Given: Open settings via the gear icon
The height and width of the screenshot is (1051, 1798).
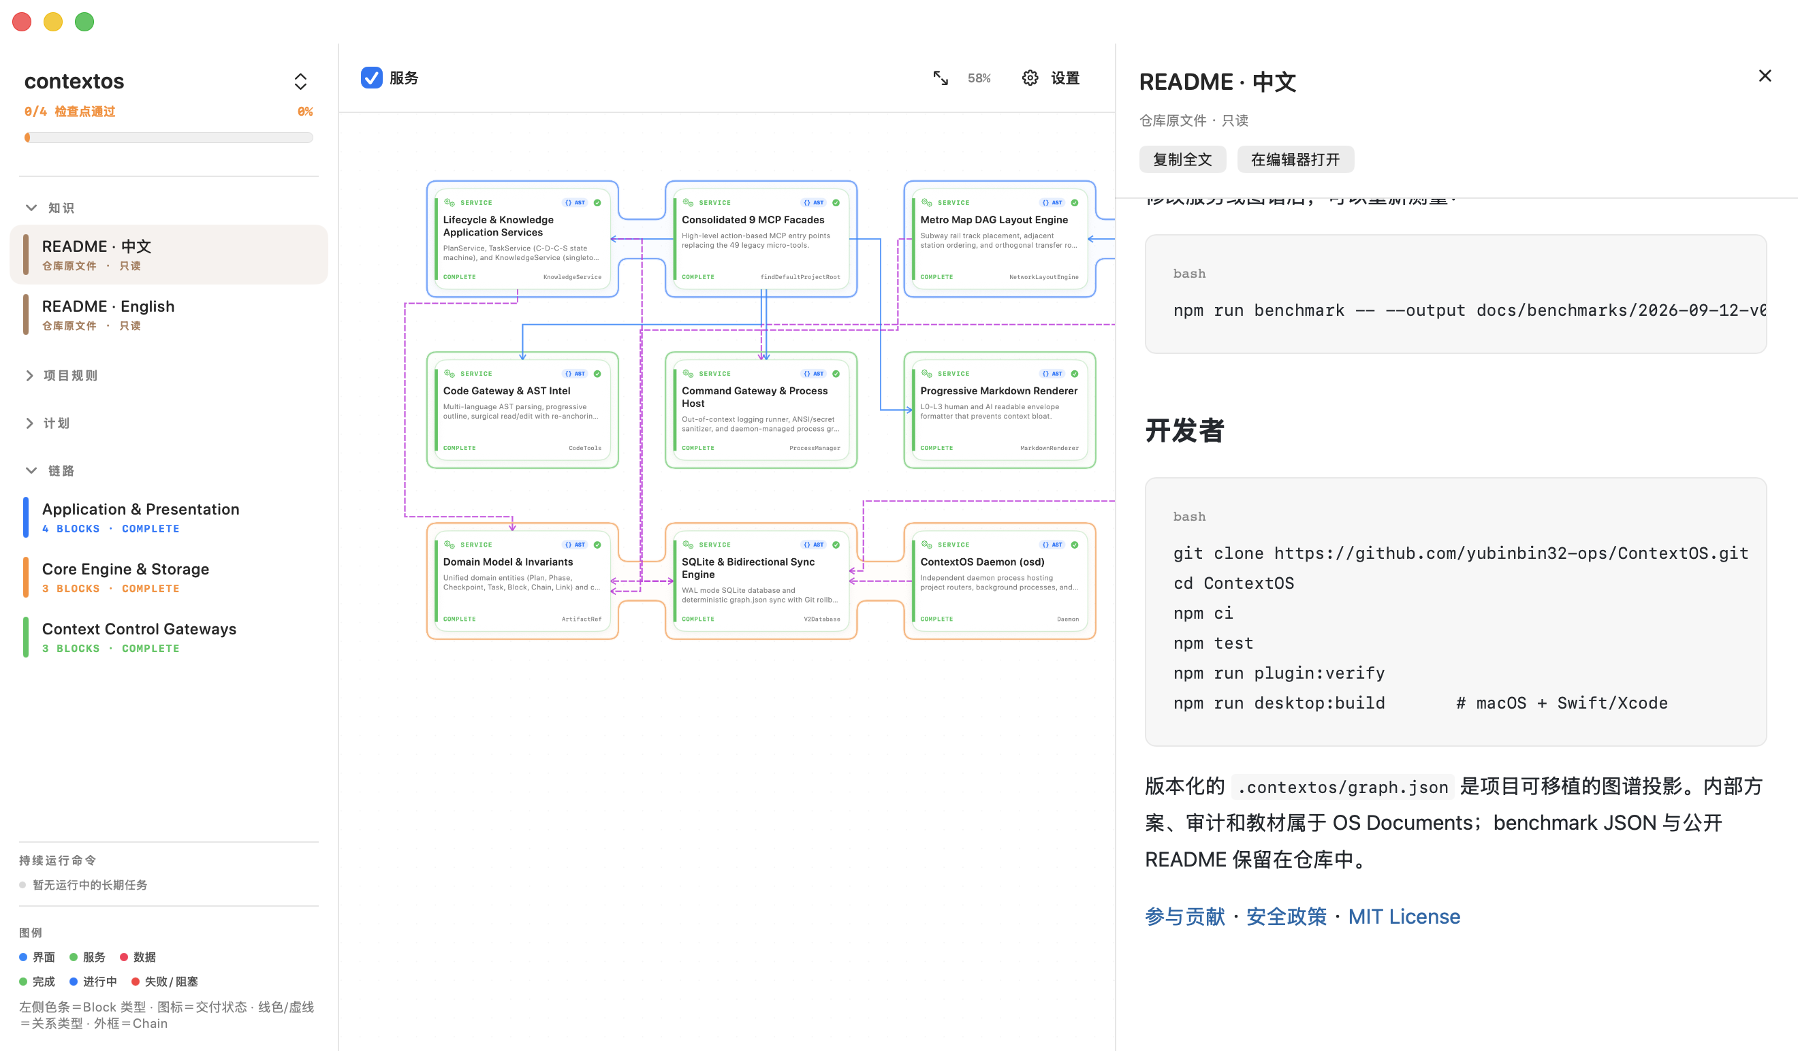Looking at the screenshot, I should 1030,78.
